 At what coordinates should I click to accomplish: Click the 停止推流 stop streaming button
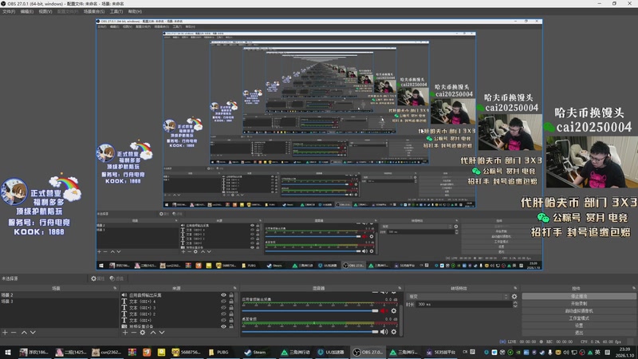point(579,296)
